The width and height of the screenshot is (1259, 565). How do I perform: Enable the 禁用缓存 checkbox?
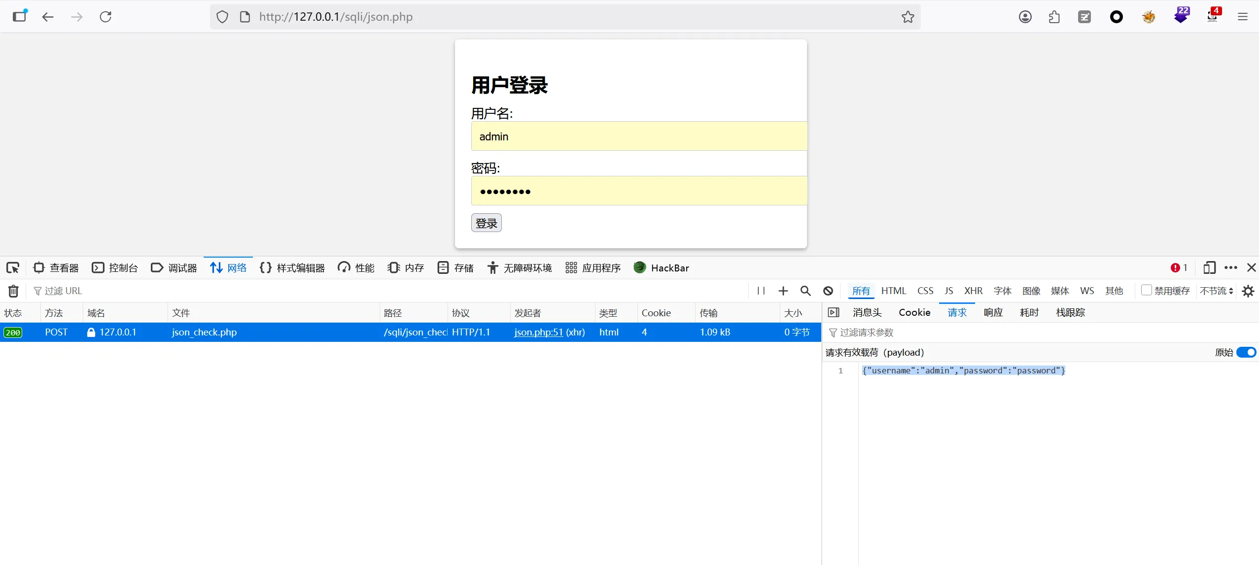click(1147, 290)
